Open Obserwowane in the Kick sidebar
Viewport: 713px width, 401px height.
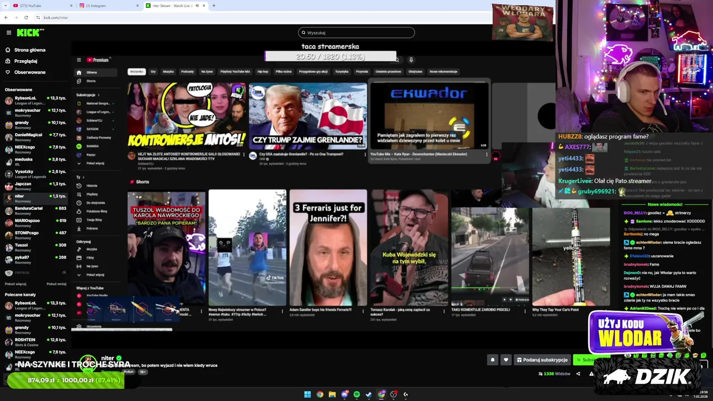click(30, 72)
